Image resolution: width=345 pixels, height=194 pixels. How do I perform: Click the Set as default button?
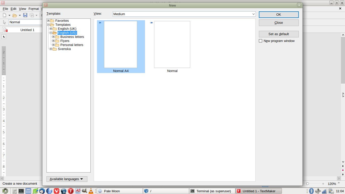pyautogui.click(x=279, y=34)
